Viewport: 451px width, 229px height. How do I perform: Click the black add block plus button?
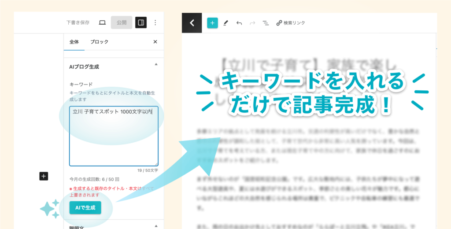click(44, 176)
